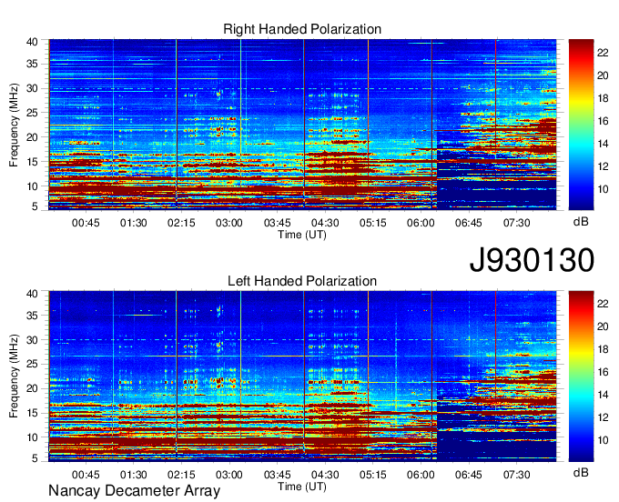Click the left-handed spectrogram plot
Image resolution: width=619 pixels, height=502 pixels.
(x=302, y=376)
